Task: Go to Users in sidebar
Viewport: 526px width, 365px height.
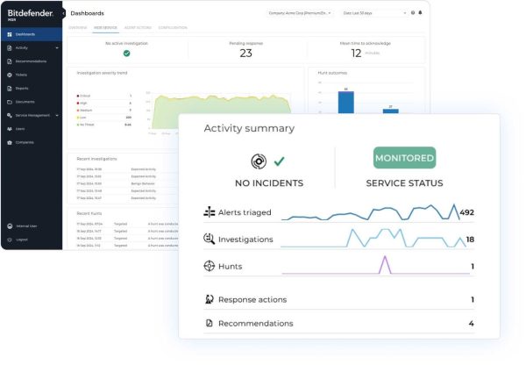Action: [x=20, y=128]
